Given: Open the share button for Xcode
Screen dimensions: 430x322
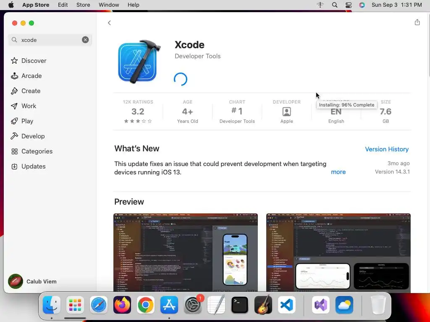Looking at the screenshot, I should pyautogui.click(x=417, y=23).
